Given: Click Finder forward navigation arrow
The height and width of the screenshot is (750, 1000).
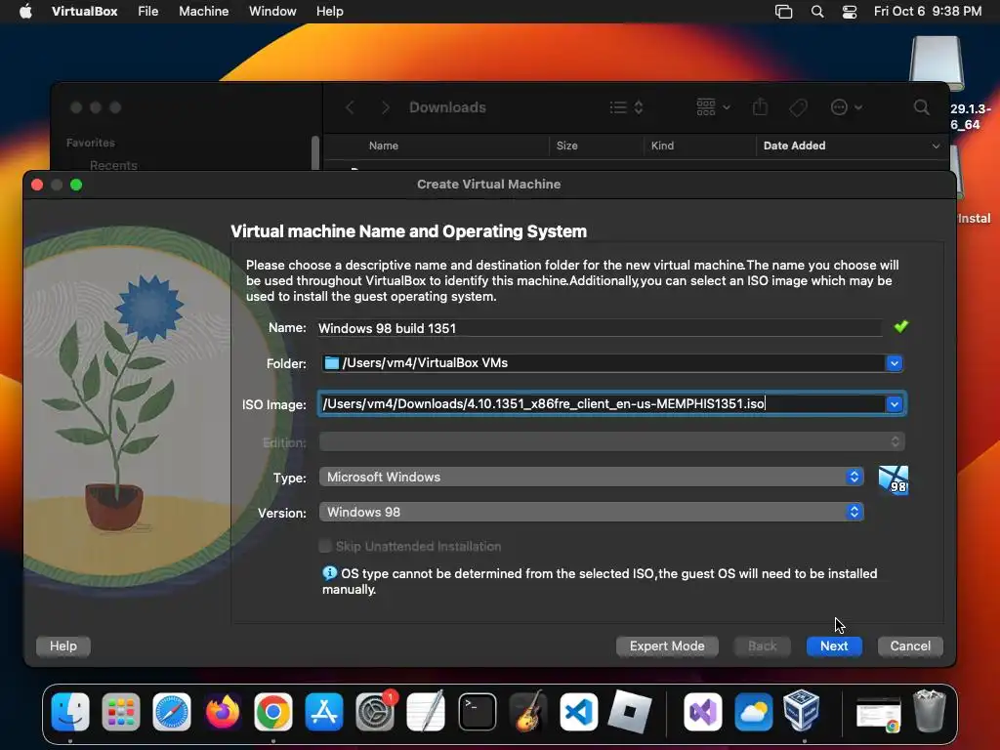Looking at the screenshot, I should pos(385,107).
